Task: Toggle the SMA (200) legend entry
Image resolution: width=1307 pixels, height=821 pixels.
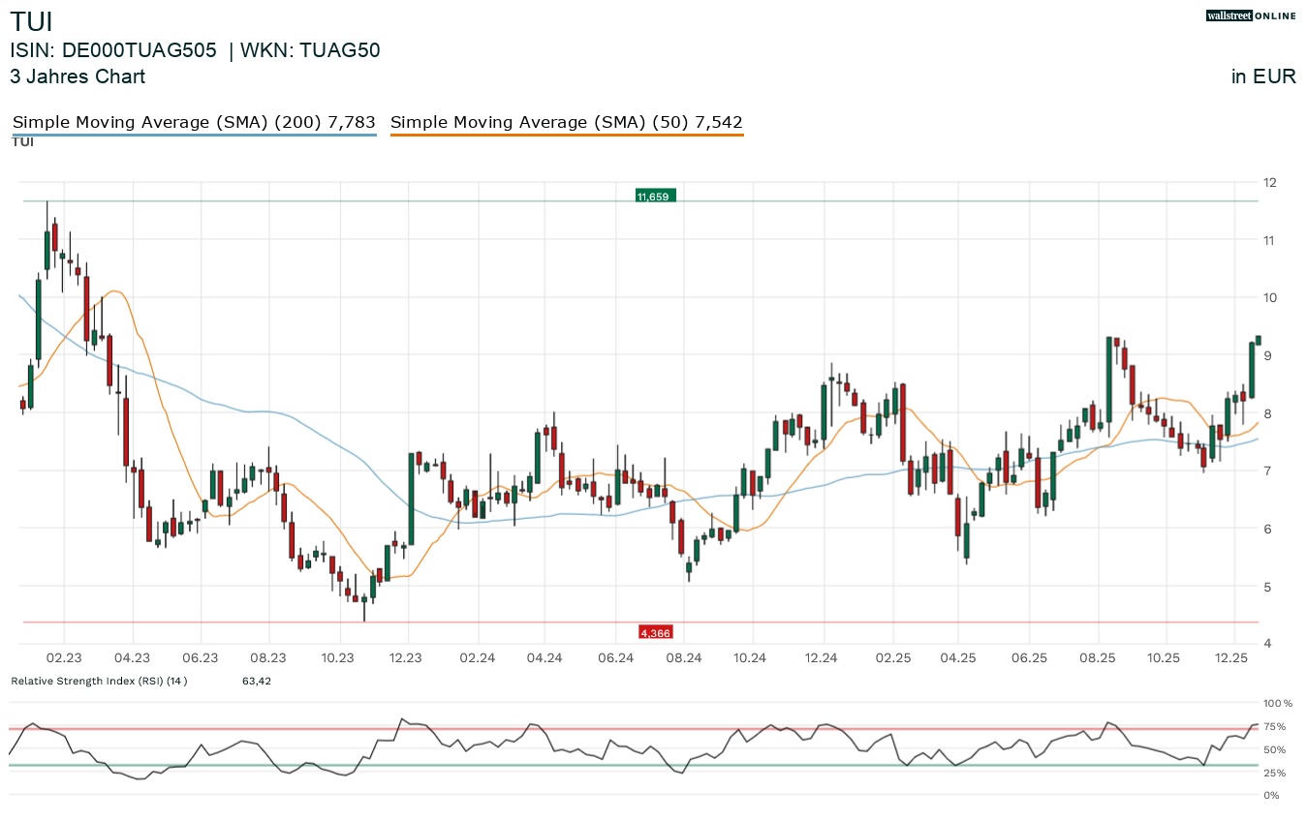Action: point(193,122)
